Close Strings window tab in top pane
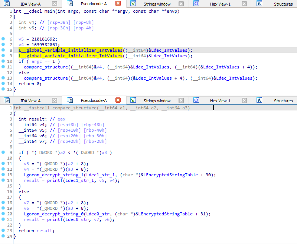Viewport: 297px width, 244px height. click(181, 4)
